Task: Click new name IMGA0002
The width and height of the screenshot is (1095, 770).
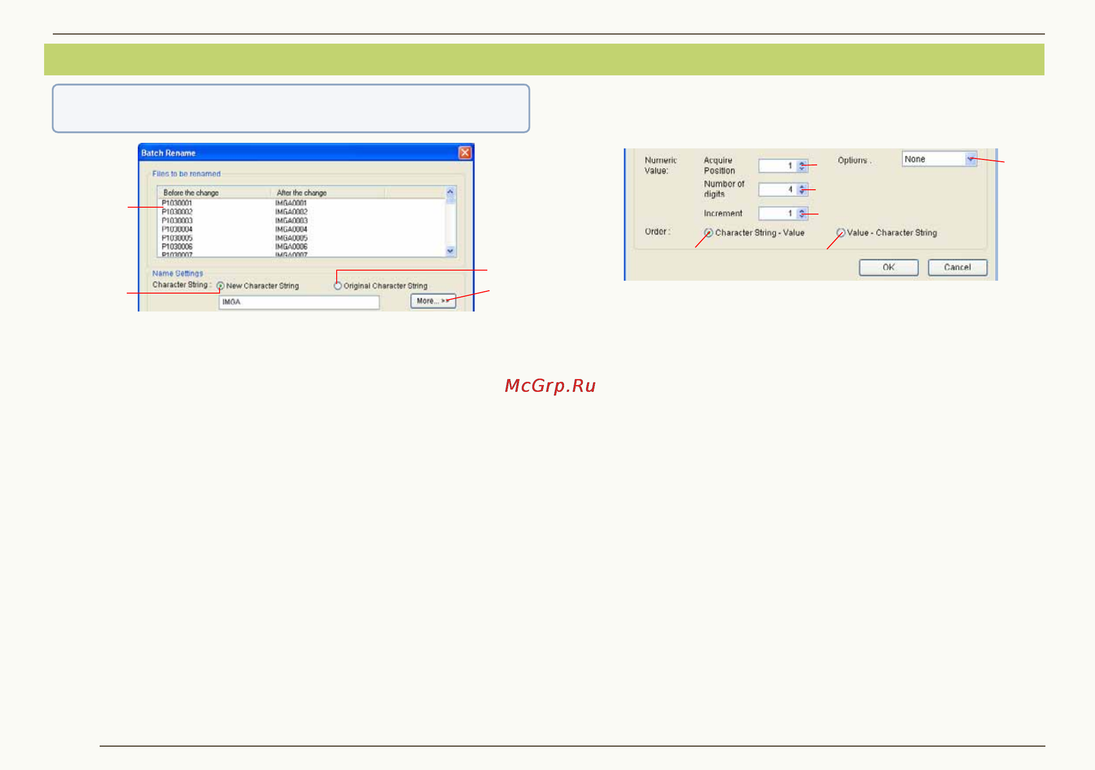Action: 291,212
